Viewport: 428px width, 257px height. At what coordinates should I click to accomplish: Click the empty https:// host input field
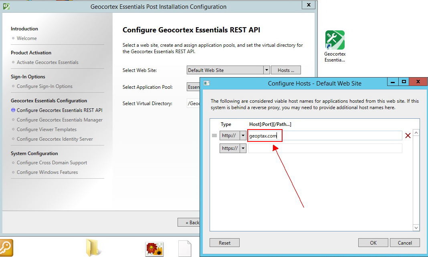click(325, 148)
